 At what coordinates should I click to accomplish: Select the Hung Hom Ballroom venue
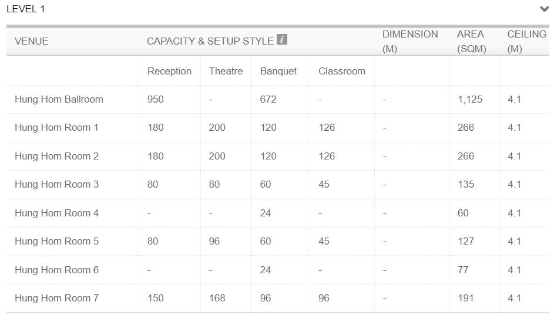(59, 100)
